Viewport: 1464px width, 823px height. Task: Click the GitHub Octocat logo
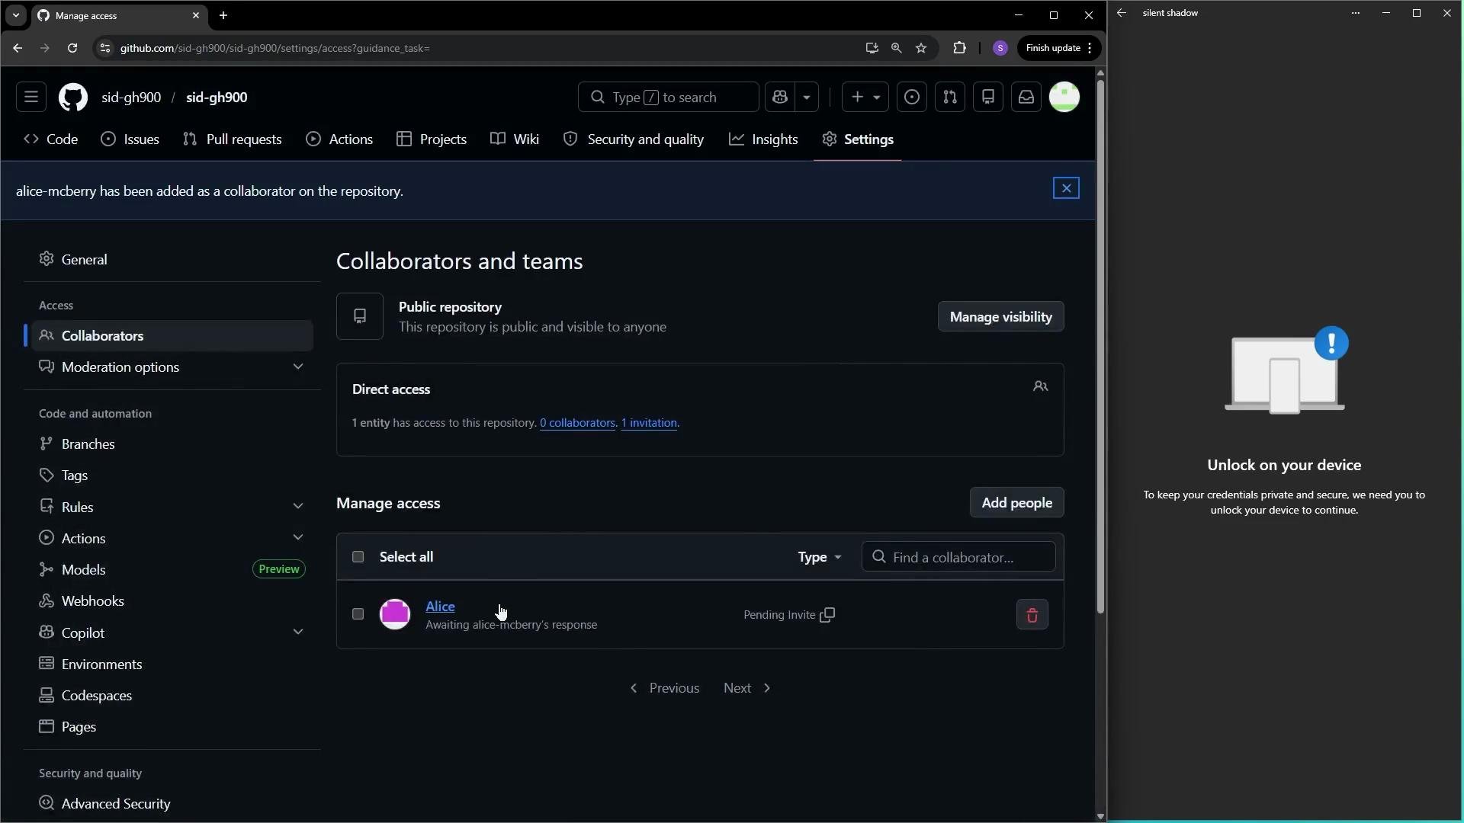(73, 98)
